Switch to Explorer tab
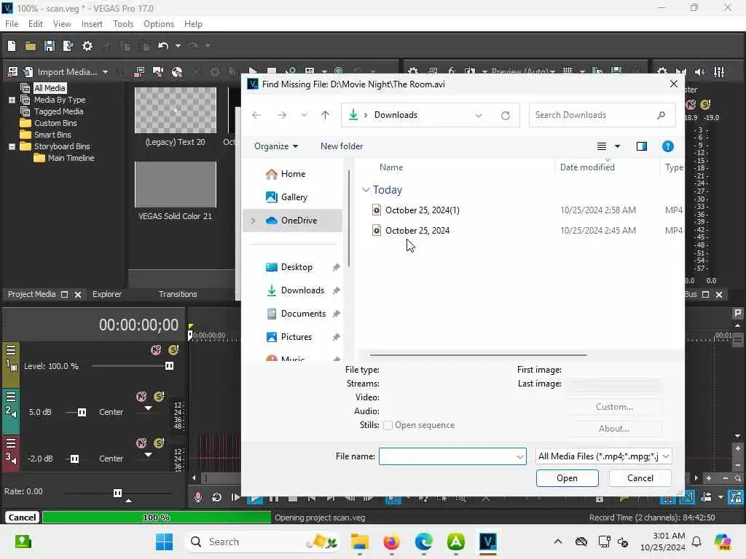Image resolution: width=746 pixels, height=559 pixels. pos(107,294)
